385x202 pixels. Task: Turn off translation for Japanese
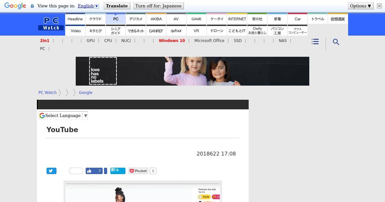(158, 6)
